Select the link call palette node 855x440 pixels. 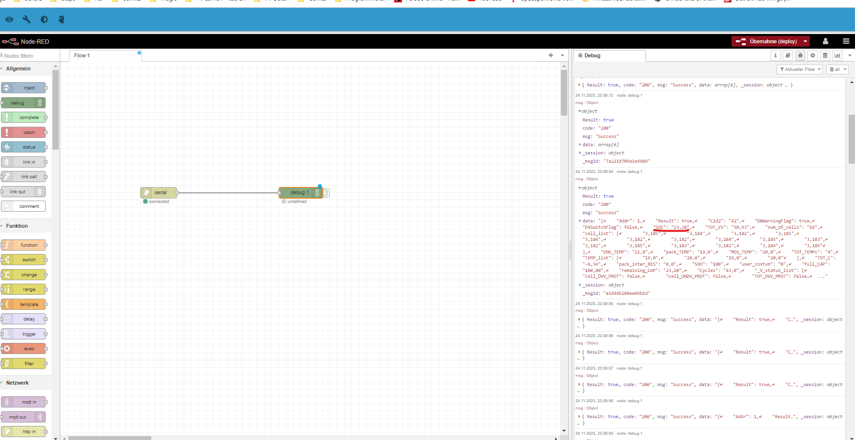click(24, 177)
